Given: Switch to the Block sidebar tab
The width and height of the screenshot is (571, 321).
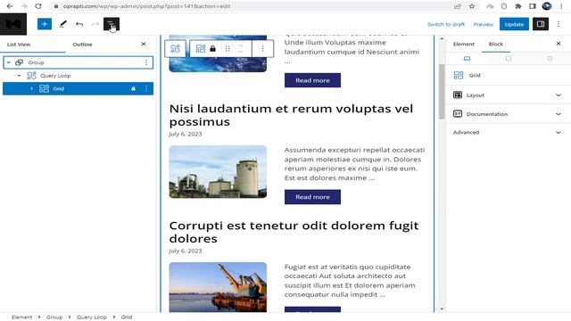Looking at the screenshot, I should pyautogui.click(x=496, y=44).
